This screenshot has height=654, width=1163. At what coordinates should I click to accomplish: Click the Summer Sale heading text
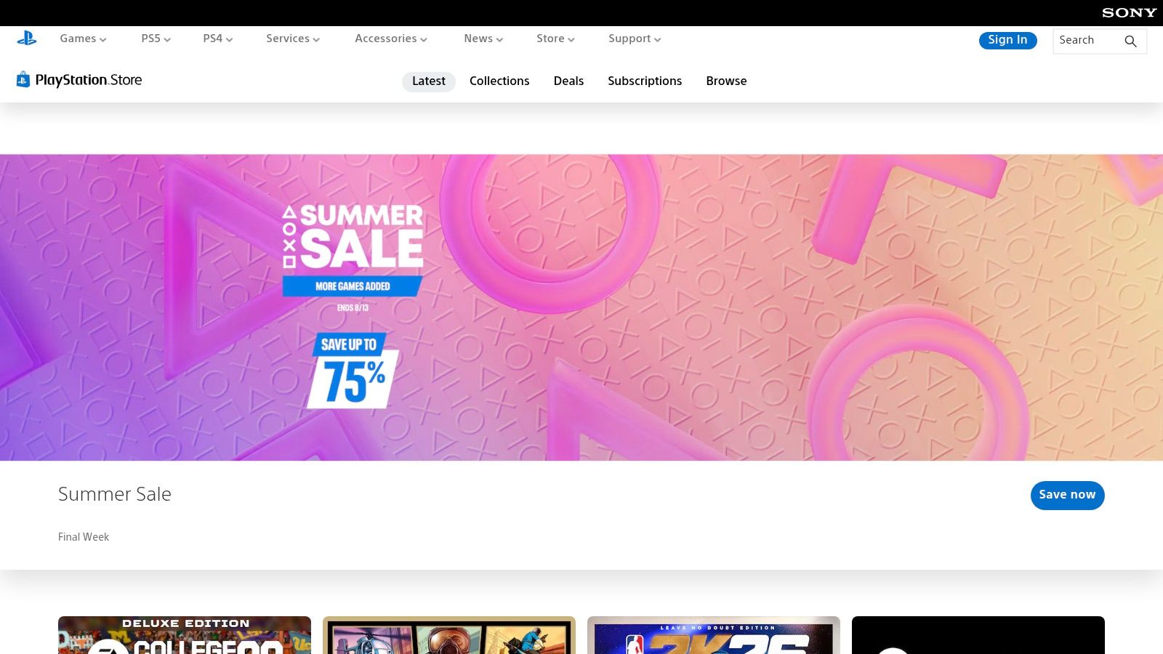(x=115, y=494)
